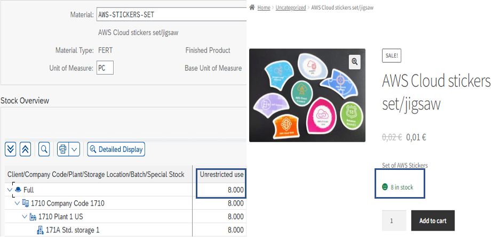Click the Finished Product text
The width and height of the screenshot is (493, 237).
208,50
